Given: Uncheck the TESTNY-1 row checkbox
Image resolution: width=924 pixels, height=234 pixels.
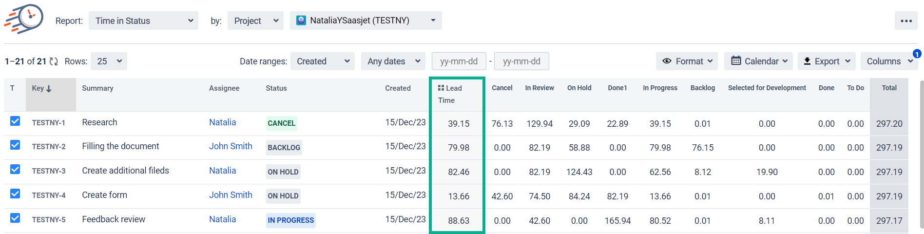Looking at the screenshot, I should click(x=15, y=121).
